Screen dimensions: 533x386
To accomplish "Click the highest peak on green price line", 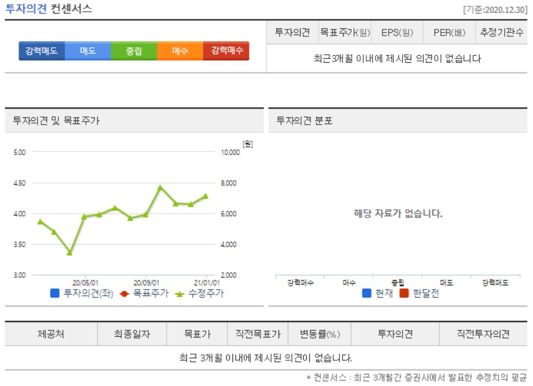I will click(160, 187).
